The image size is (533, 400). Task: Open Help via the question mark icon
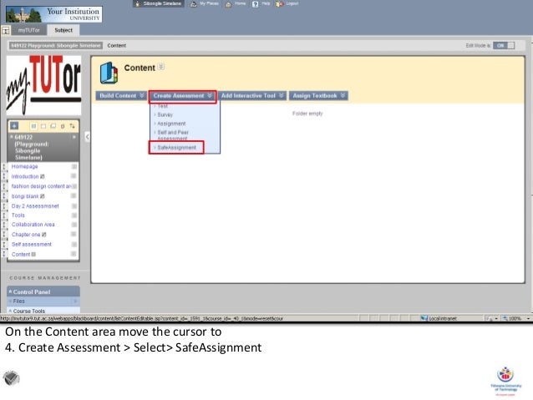pyautogui.click(x=256, y=4)
